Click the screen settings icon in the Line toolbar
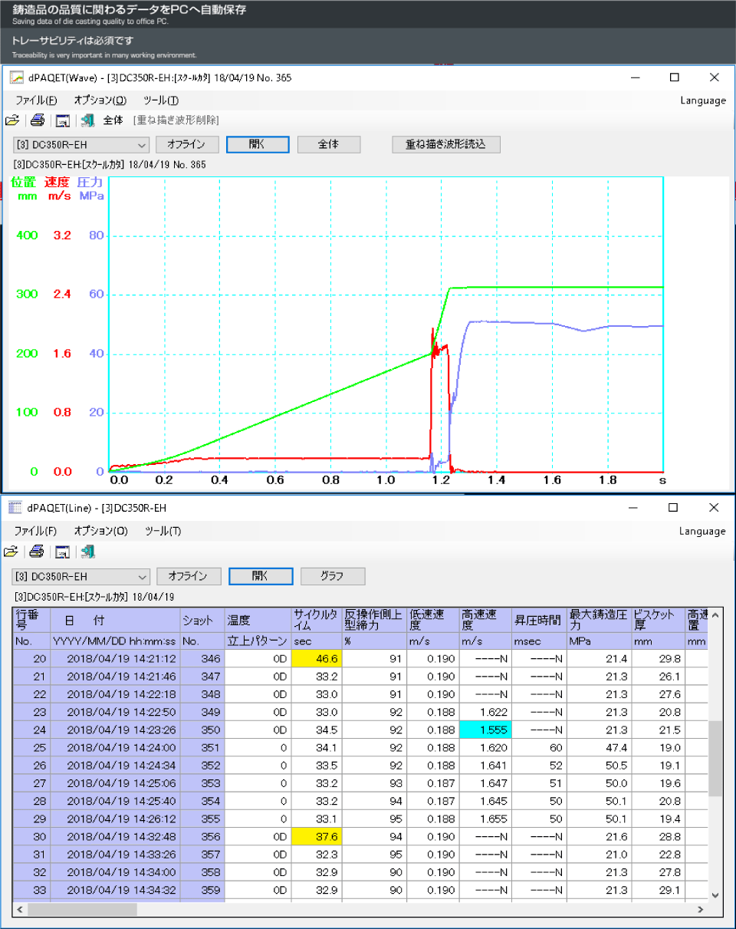 (63, 552)
